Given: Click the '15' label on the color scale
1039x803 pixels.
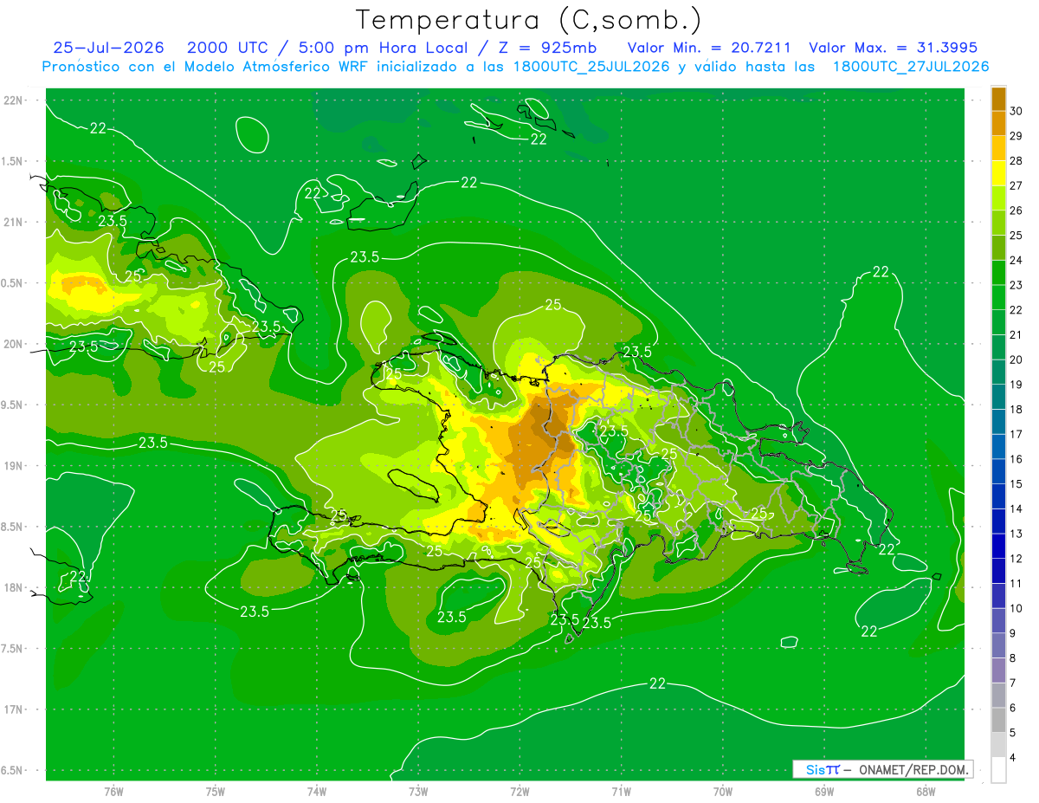Looking at the screenshot, I should pos(1016,484).
